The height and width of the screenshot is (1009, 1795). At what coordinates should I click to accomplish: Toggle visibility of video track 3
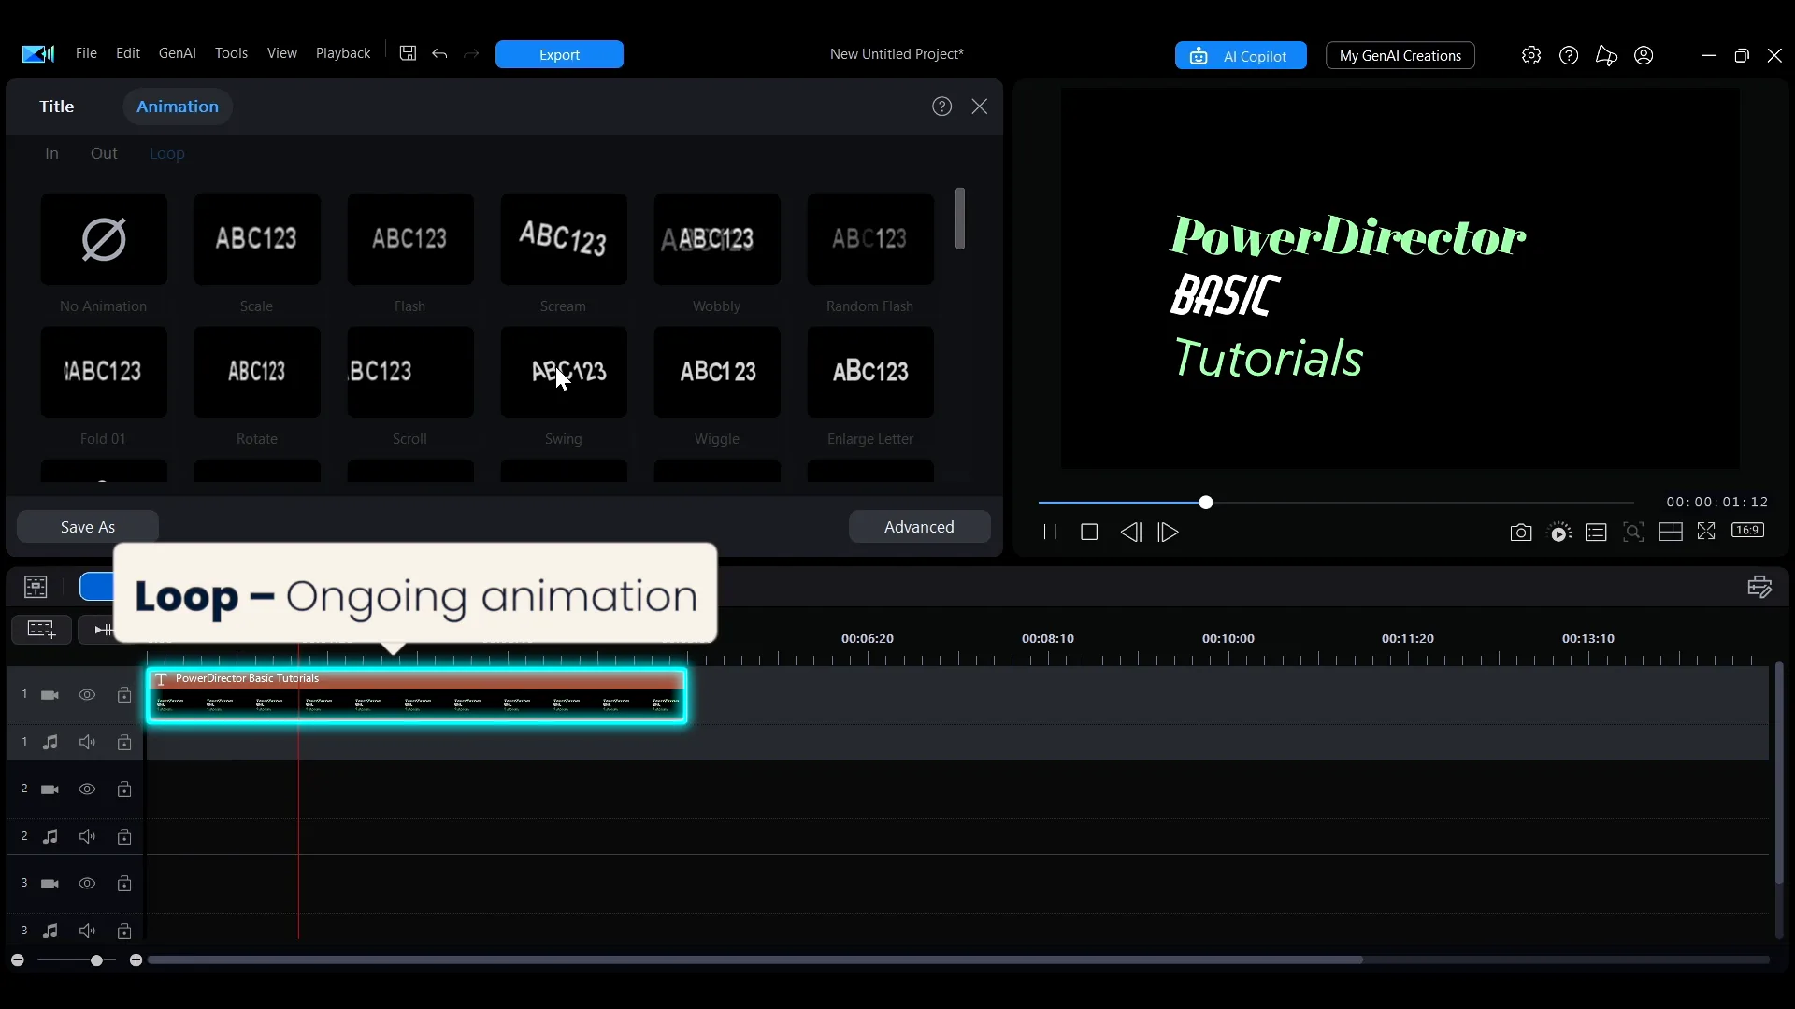pyautogui.click(x=87, y=884)
